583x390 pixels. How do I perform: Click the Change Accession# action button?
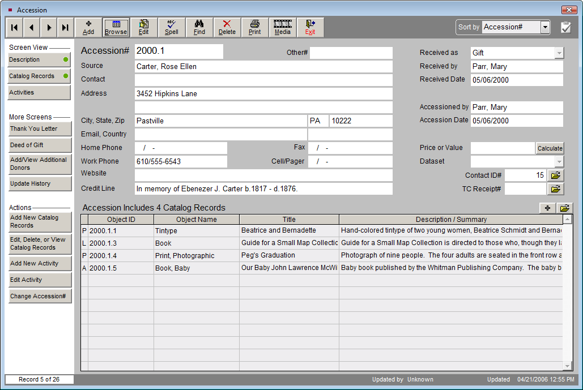[x=39, y=296]
